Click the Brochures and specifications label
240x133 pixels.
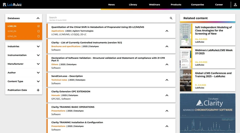tap(66, 46)
